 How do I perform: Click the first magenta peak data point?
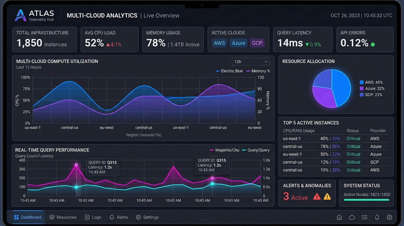(76, 165)
